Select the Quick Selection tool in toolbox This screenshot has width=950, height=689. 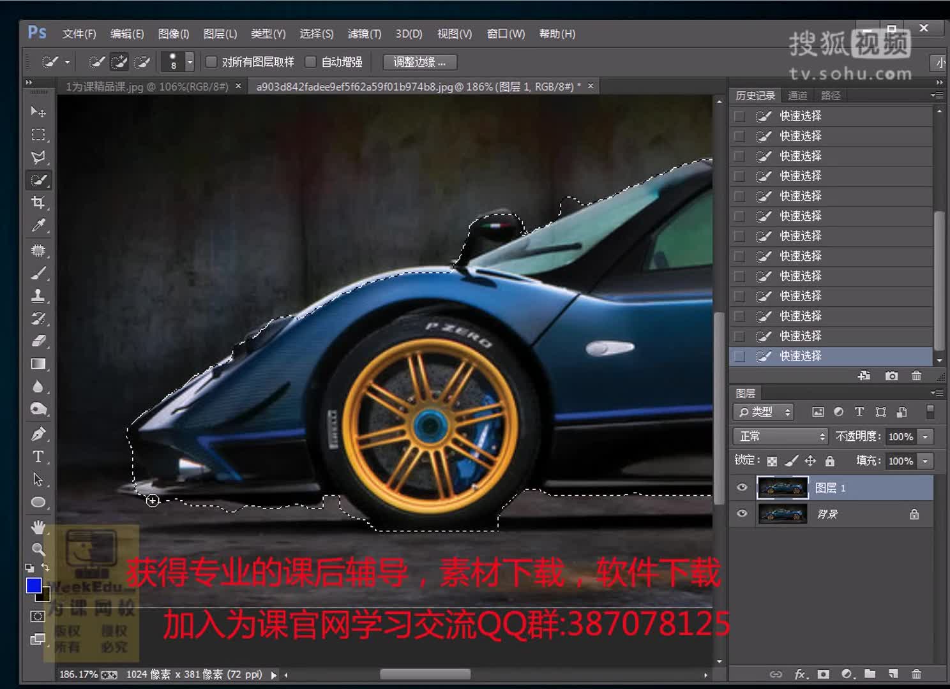click(x=38, y=180)
